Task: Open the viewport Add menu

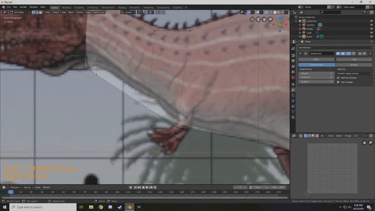Action: coord(64,12)
